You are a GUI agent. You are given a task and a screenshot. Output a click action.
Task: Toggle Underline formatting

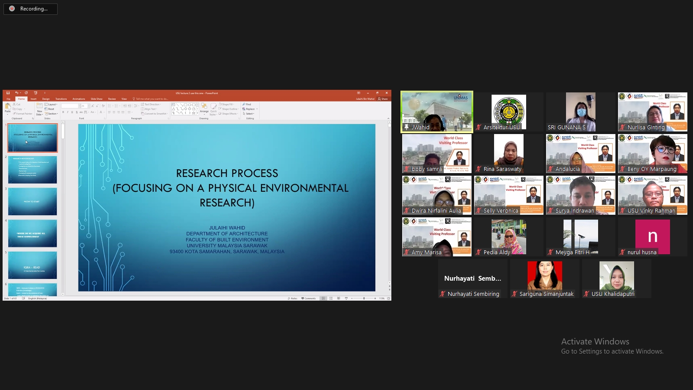(x=72, y=112)
